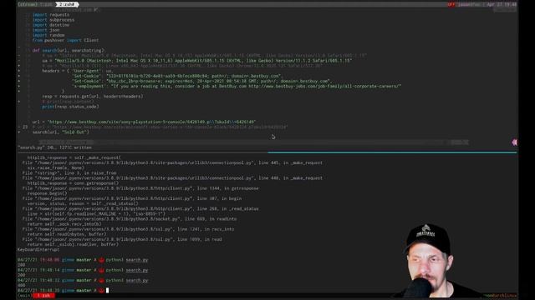535x300 pixels.
Task: Click the "from pushover import Client" line
Action: [65, 40]
